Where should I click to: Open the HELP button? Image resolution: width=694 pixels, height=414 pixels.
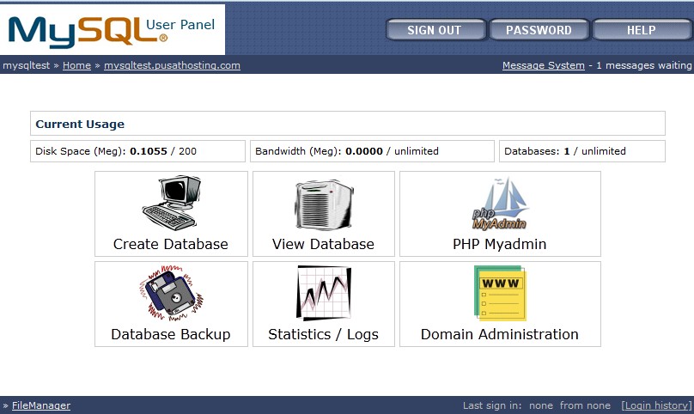642,30
